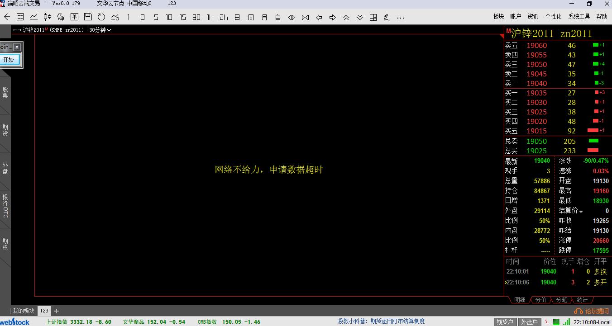Select the 1-minute period button
612x326 pixels.
(129, 17)
